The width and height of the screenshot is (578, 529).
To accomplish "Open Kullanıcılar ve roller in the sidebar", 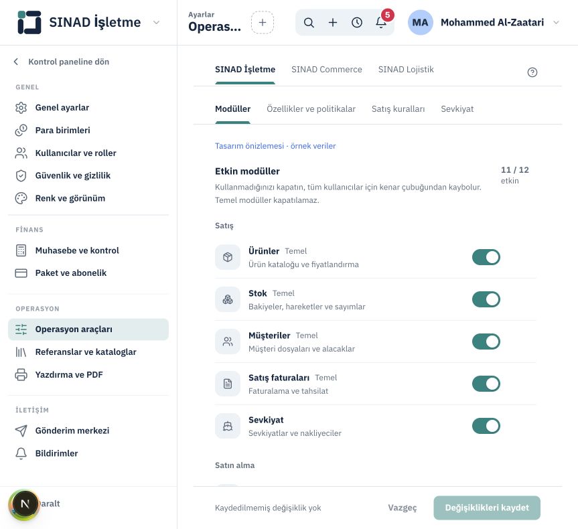I will [x=88, y=153].
